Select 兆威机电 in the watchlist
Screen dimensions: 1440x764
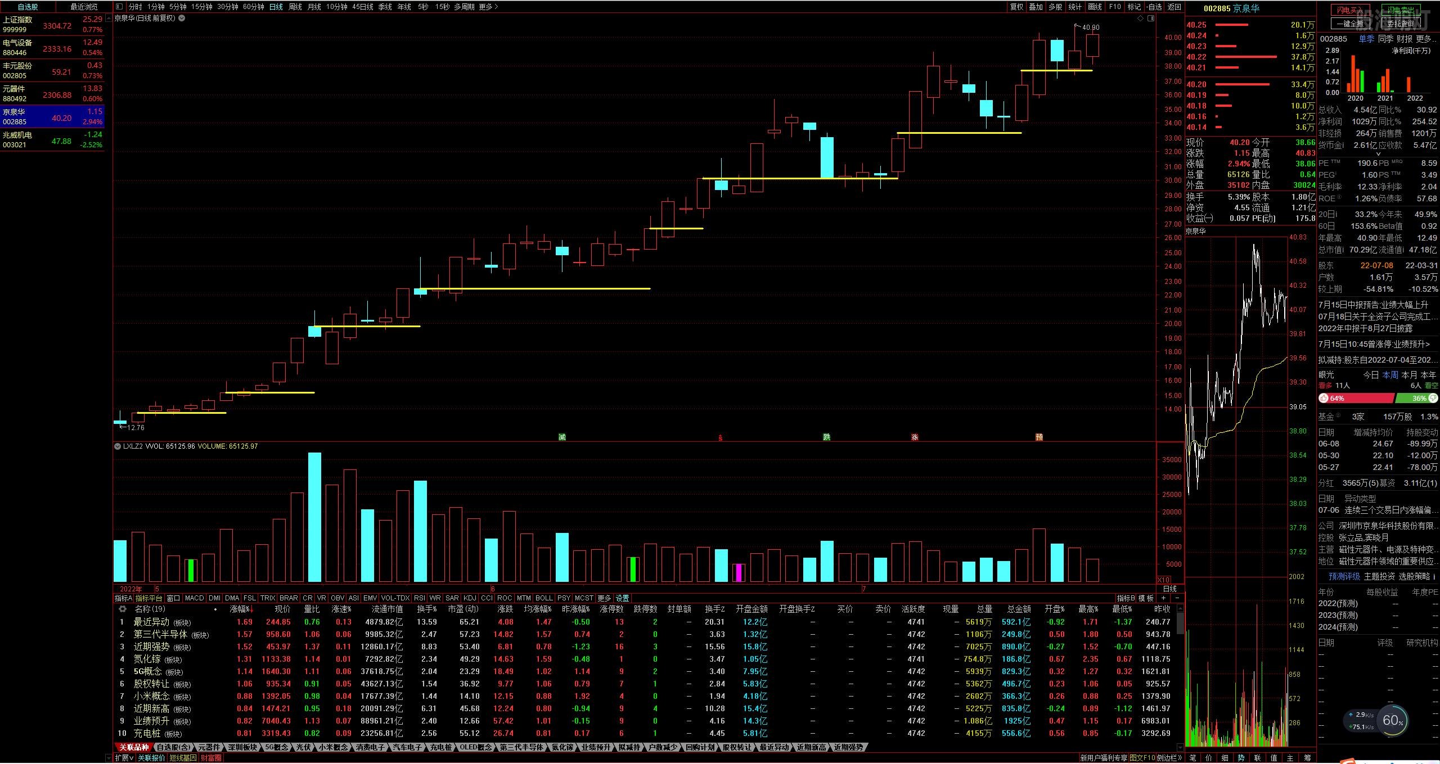click(52, 140)
